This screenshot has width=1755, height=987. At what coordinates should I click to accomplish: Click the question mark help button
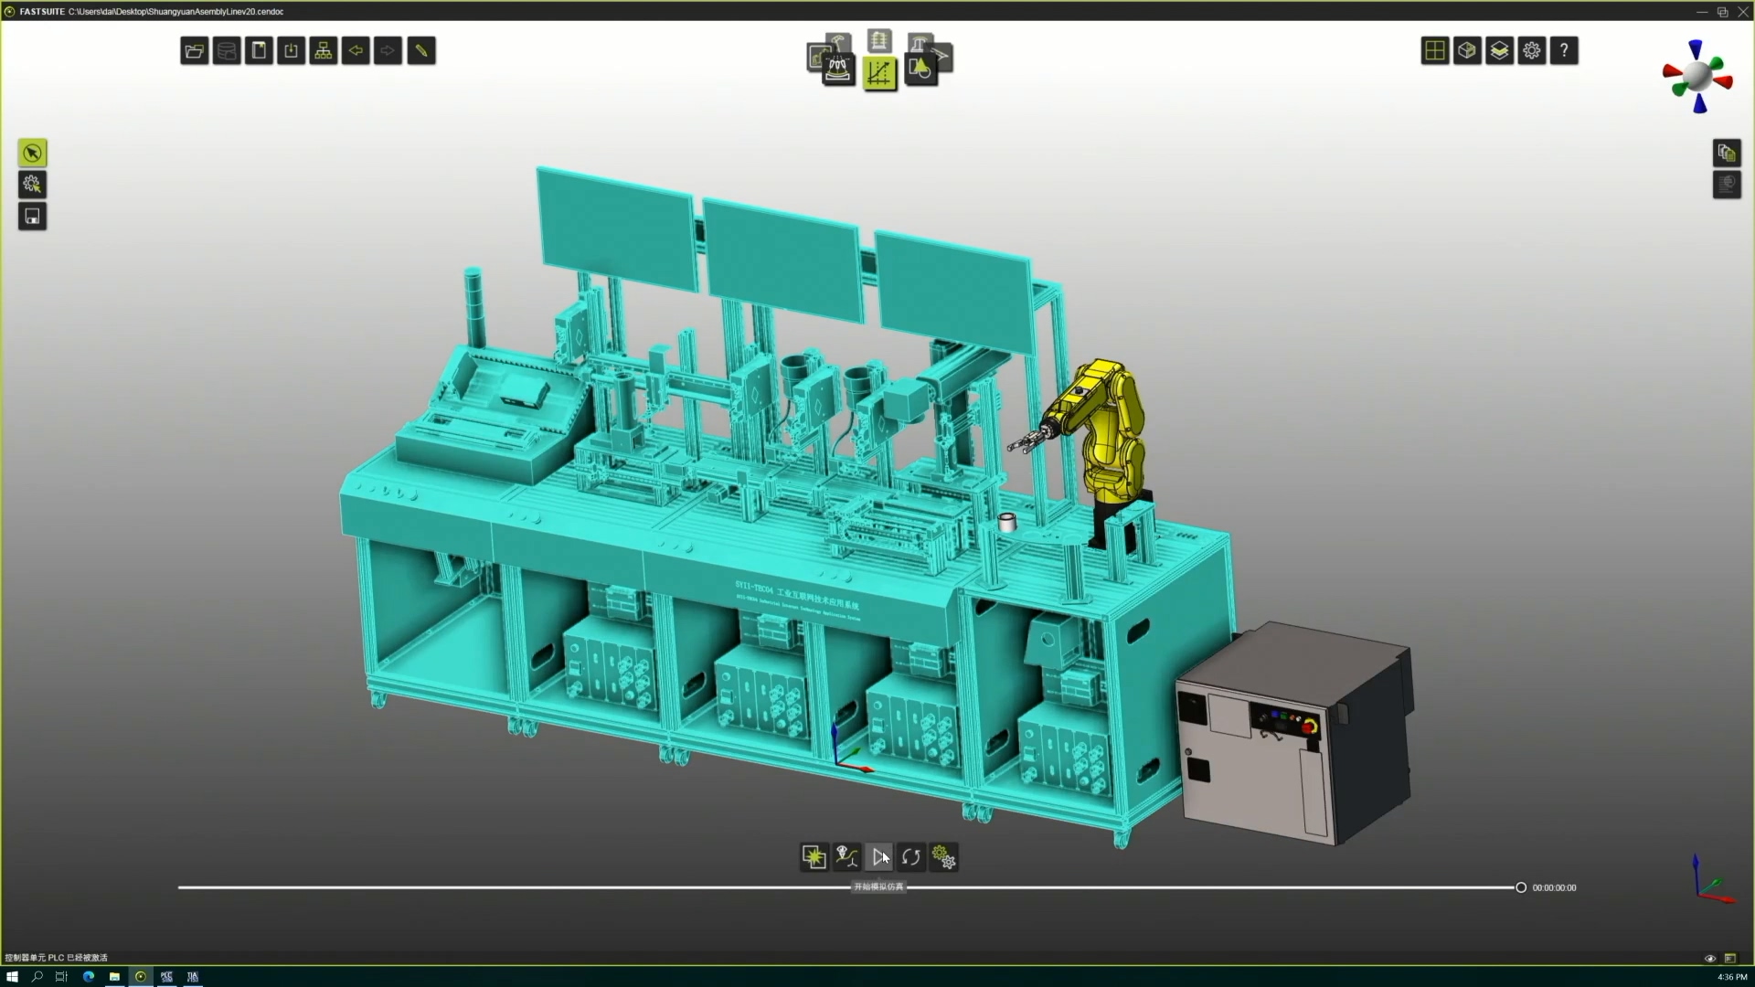click(x=1564, y=51)
